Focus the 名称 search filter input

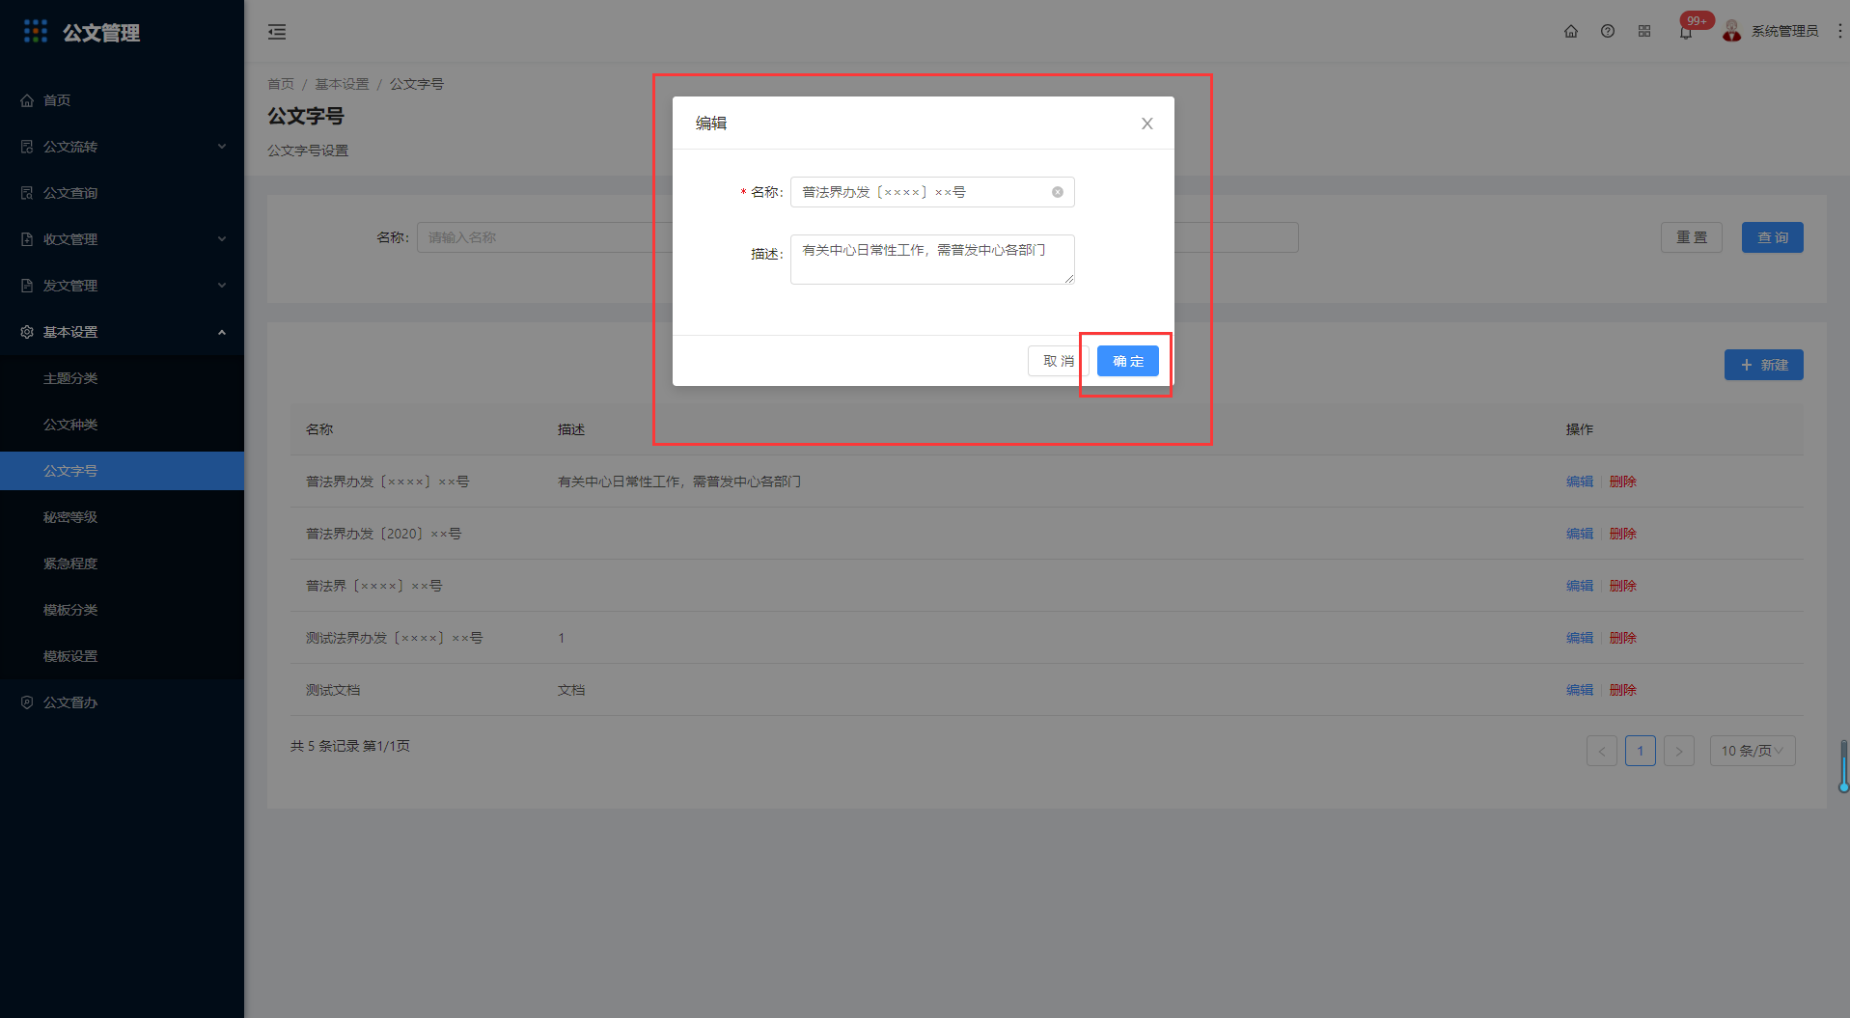(x=544, y=237)
